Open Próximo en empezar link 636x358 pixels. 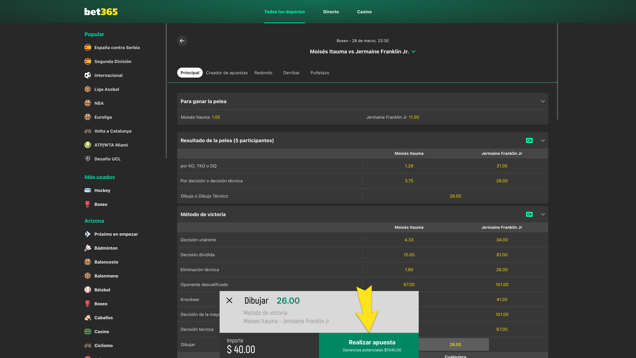[116, 234]
